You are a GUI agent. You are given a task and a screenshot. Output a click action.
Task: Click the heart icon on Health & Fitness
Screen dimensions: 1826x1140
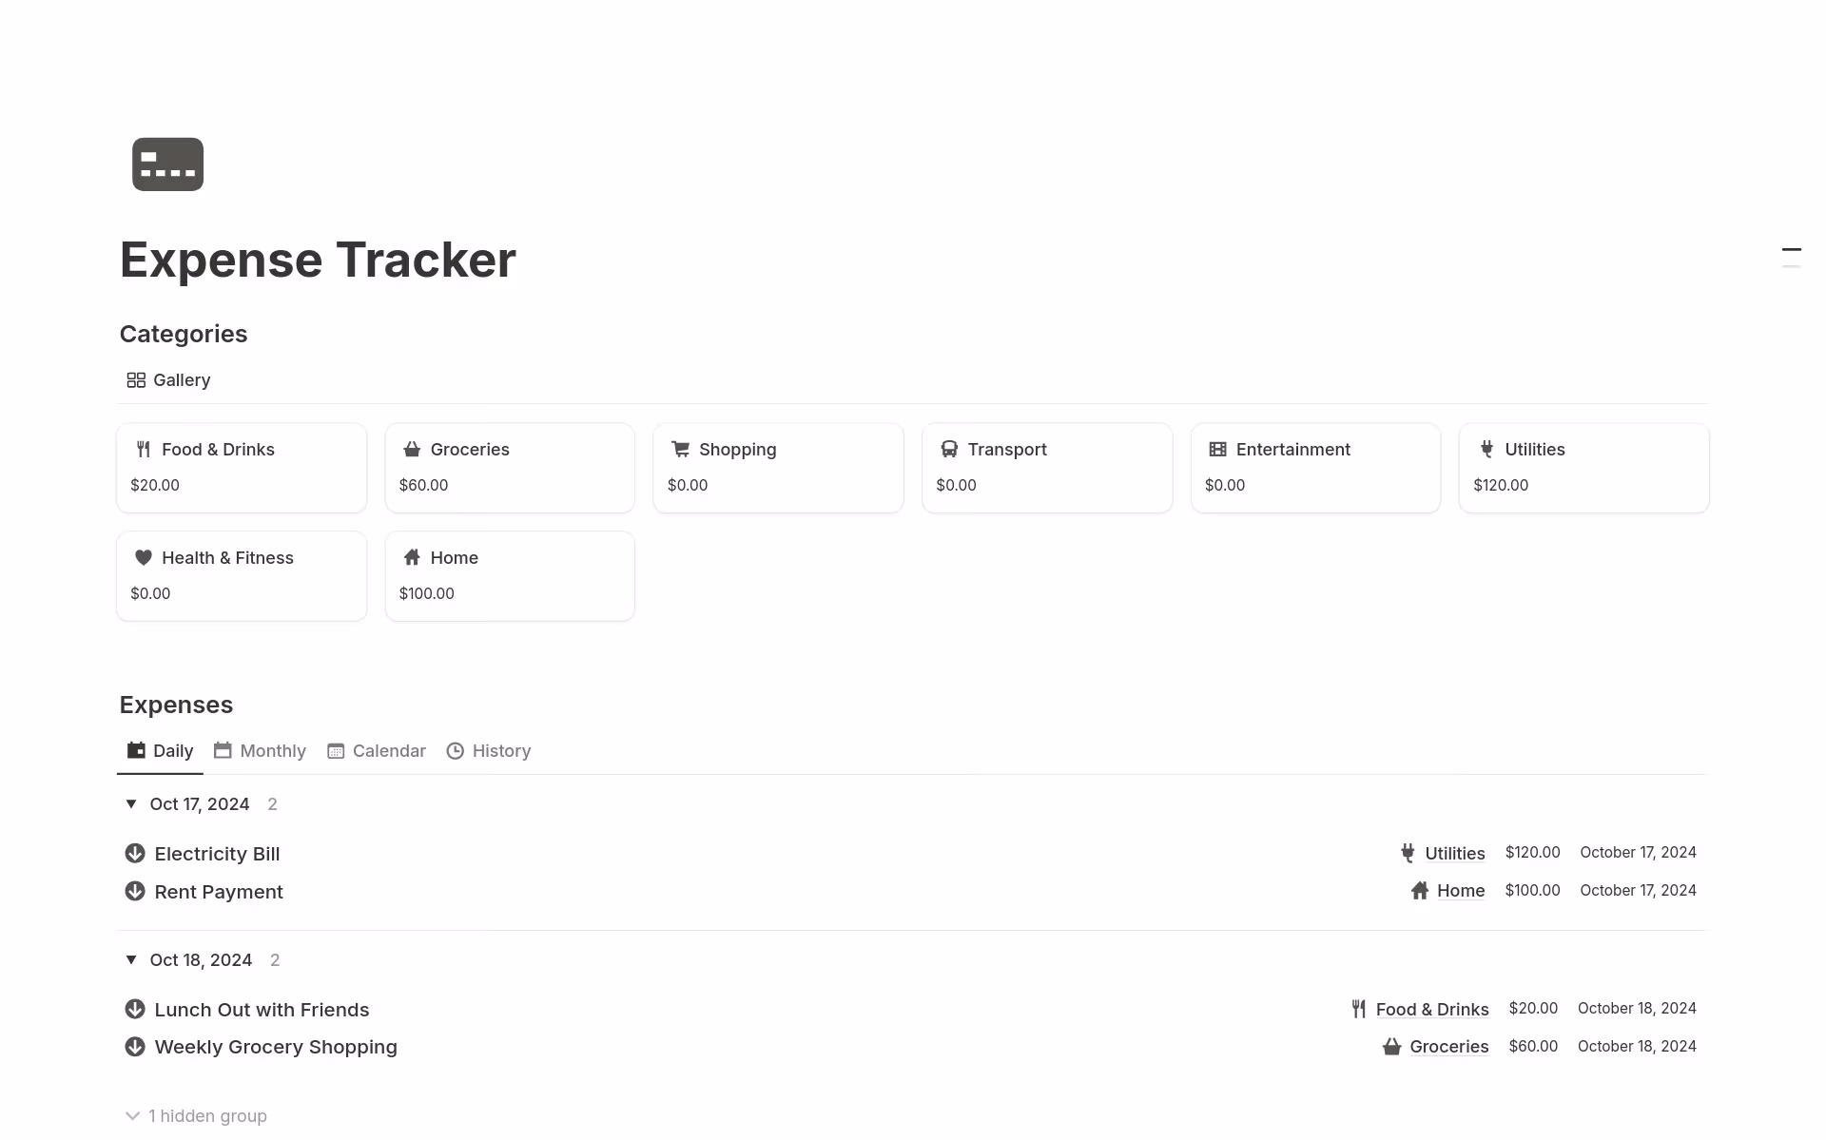coord(144,556)
